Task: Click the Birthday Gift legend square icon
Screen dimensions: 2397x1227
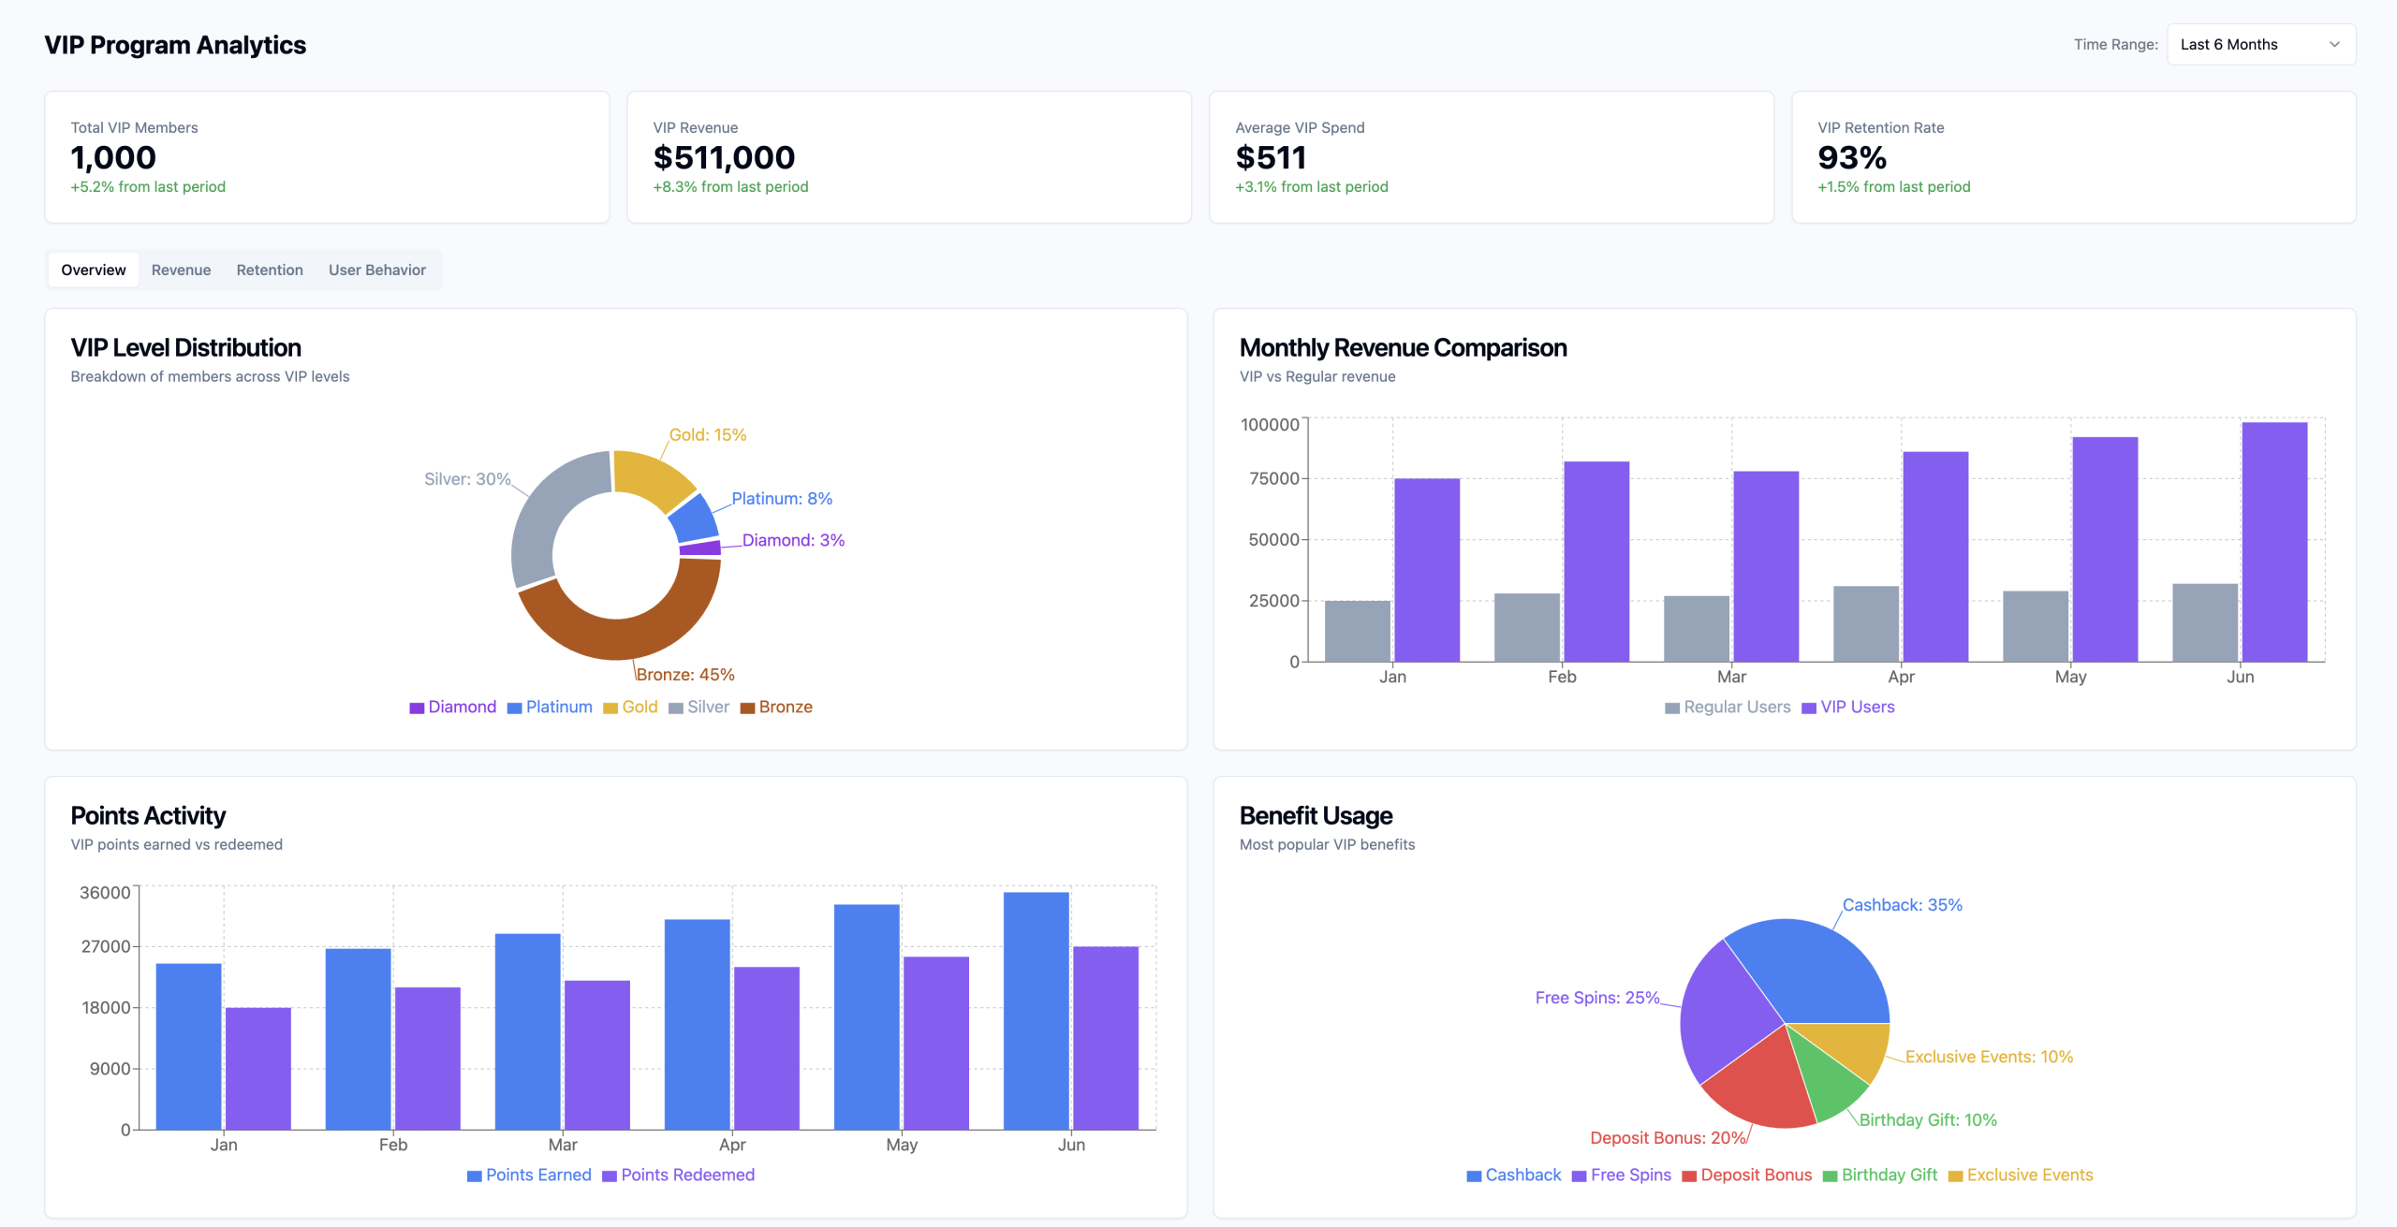Action: (x=1830, y=1176)
